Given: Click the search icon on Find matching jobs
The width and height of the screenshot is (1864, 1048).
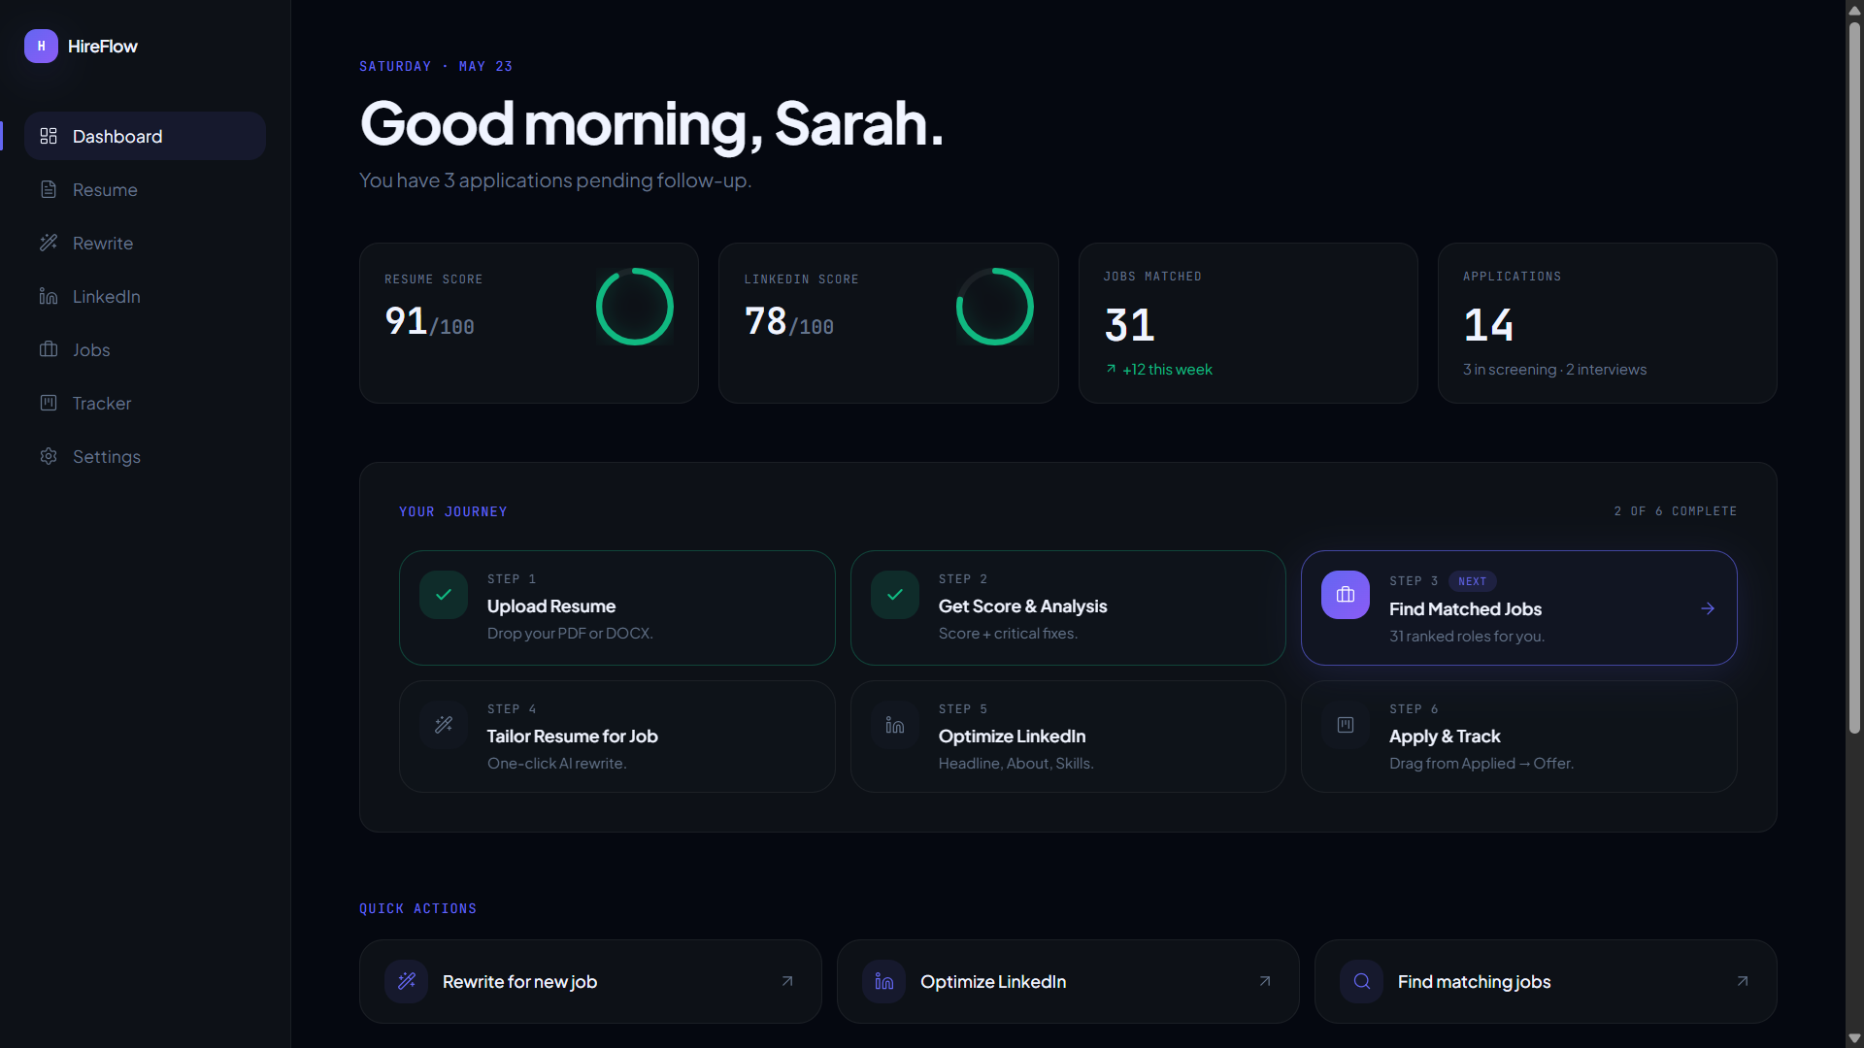Looking at the screenshot, I should [x=1362, y=981].
